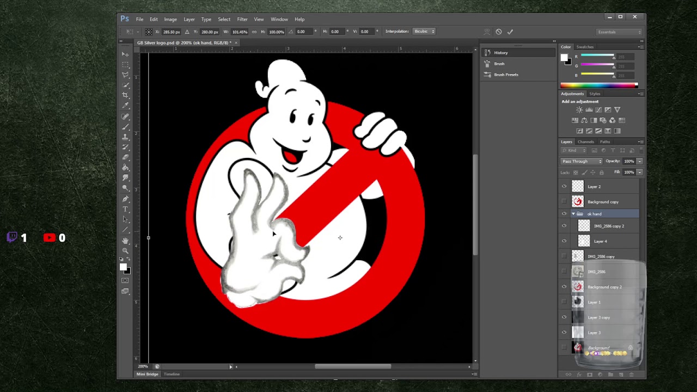Select the Rectangular Marquee tool
This screenshot has height=392, width=697.
125,65
